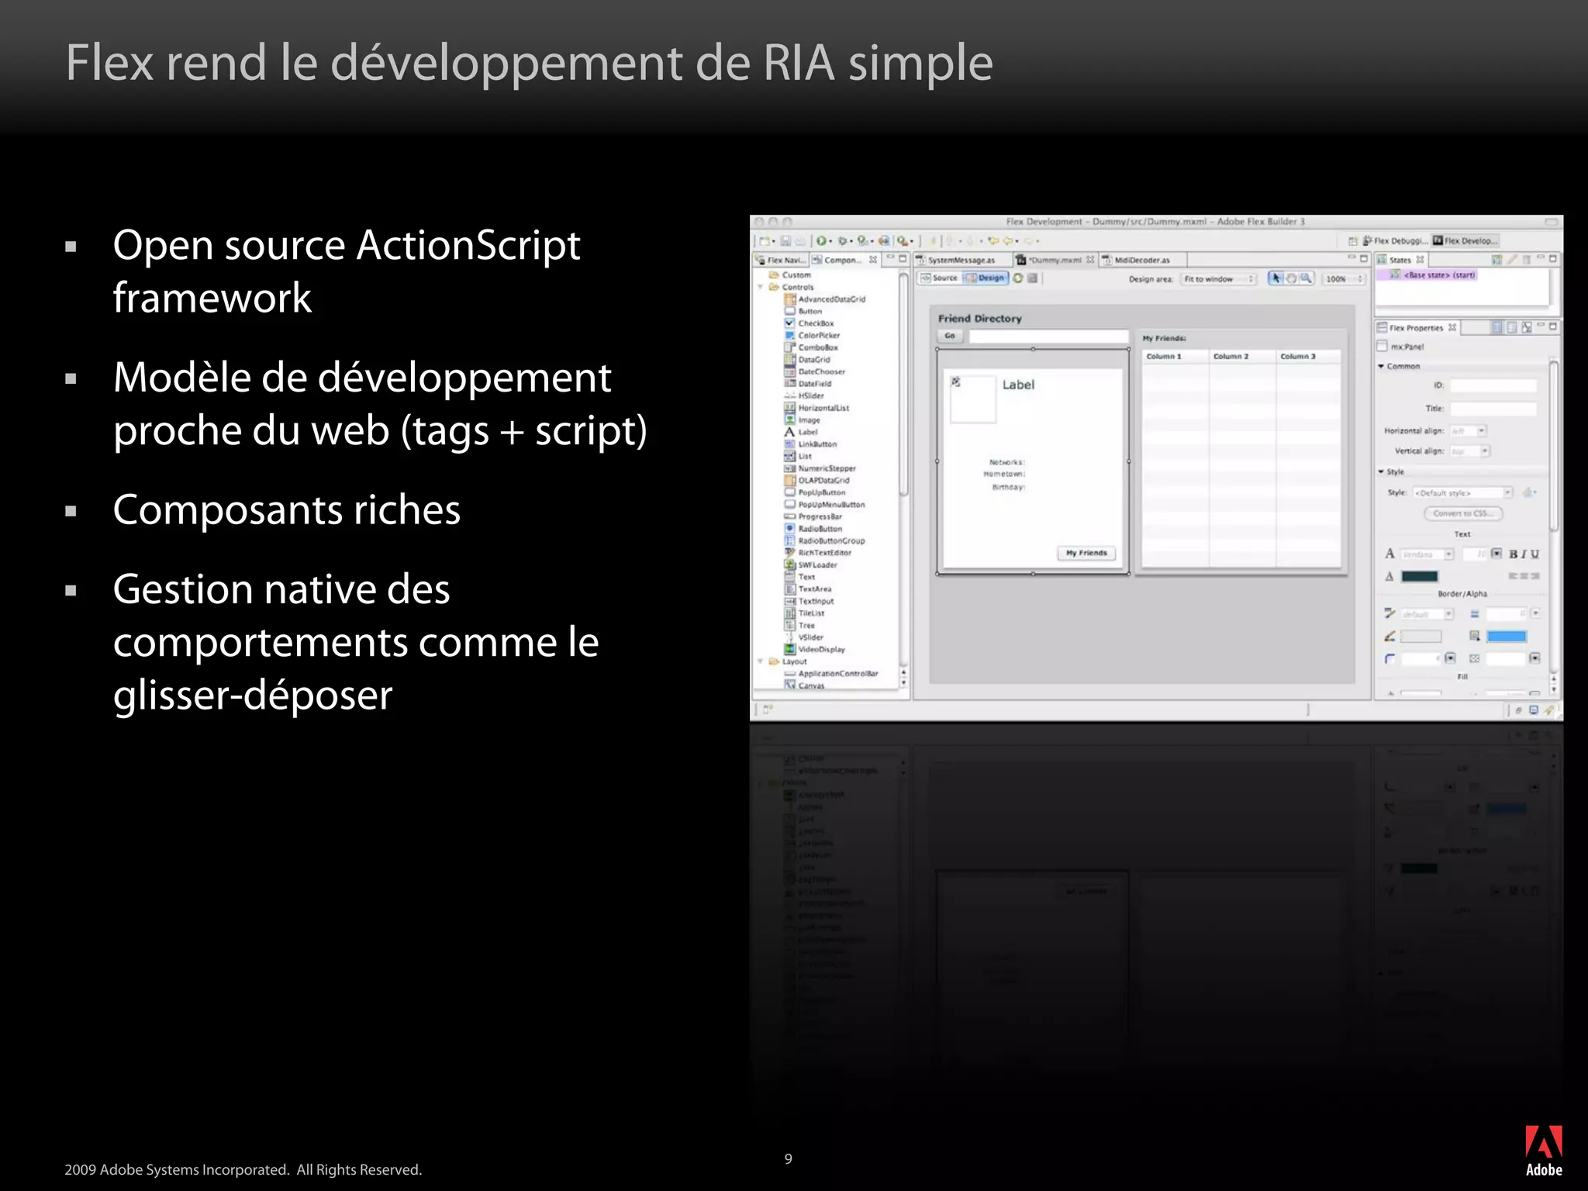Click the Convert to CSS button
The width and height of the screenshot is (1588, 1191).
point(1463,513)
